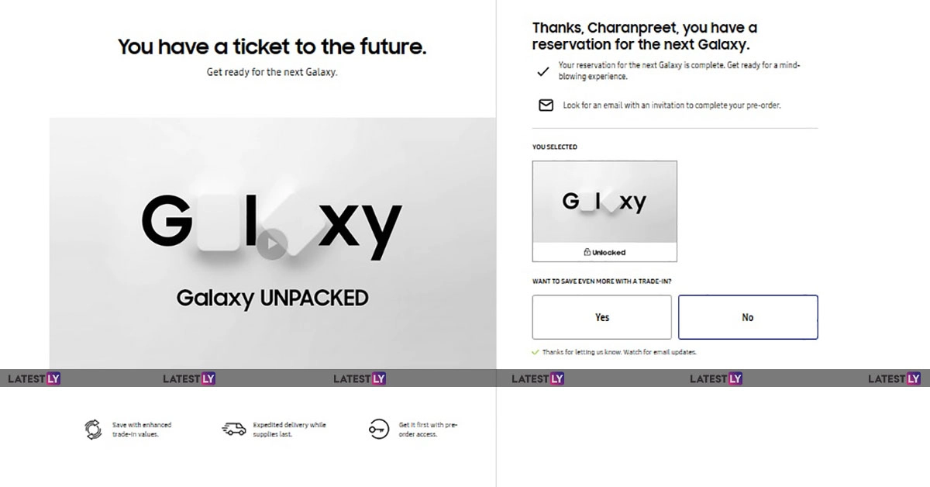Select No for trade-in
930x487 pixels.
coord(748,317)
